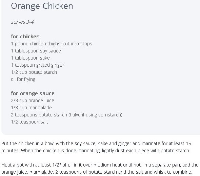Click the Orange Chicken recipe title

(x=42, y=6)
